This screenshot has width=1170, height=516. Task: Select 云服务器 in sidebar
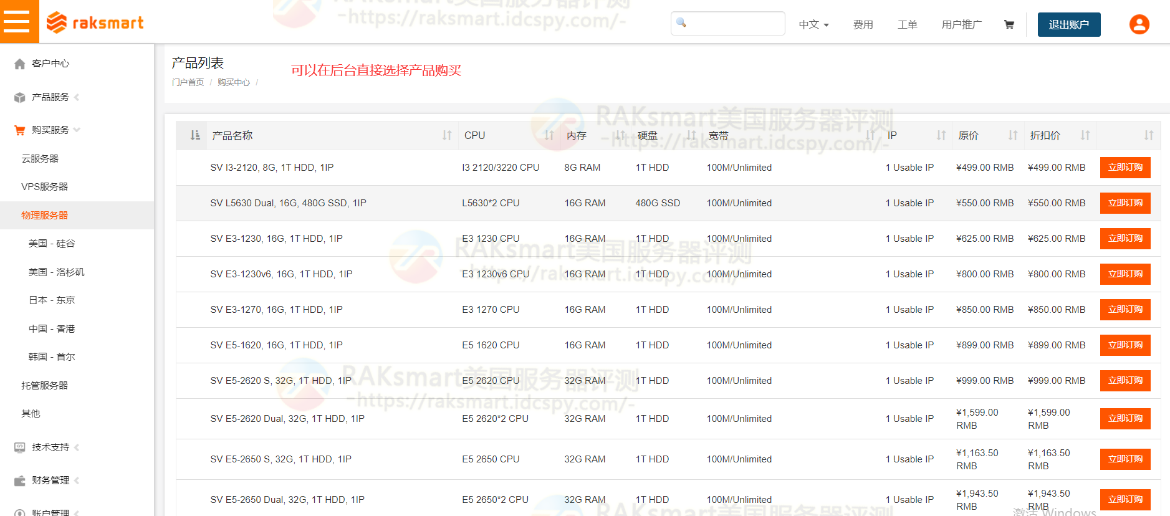(40, 159)
